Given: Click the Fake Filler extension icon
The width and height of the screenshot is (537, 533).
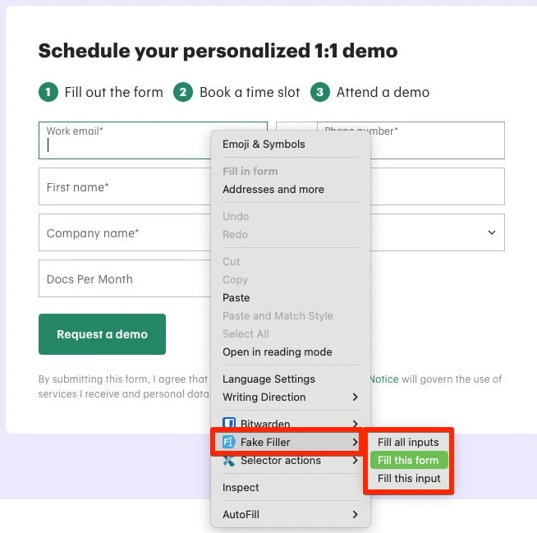Looking at the screenshot, I should (229, 443).
